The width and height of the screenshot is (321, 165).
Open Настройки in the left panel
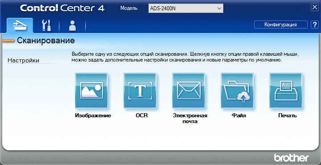coord(23,61)
